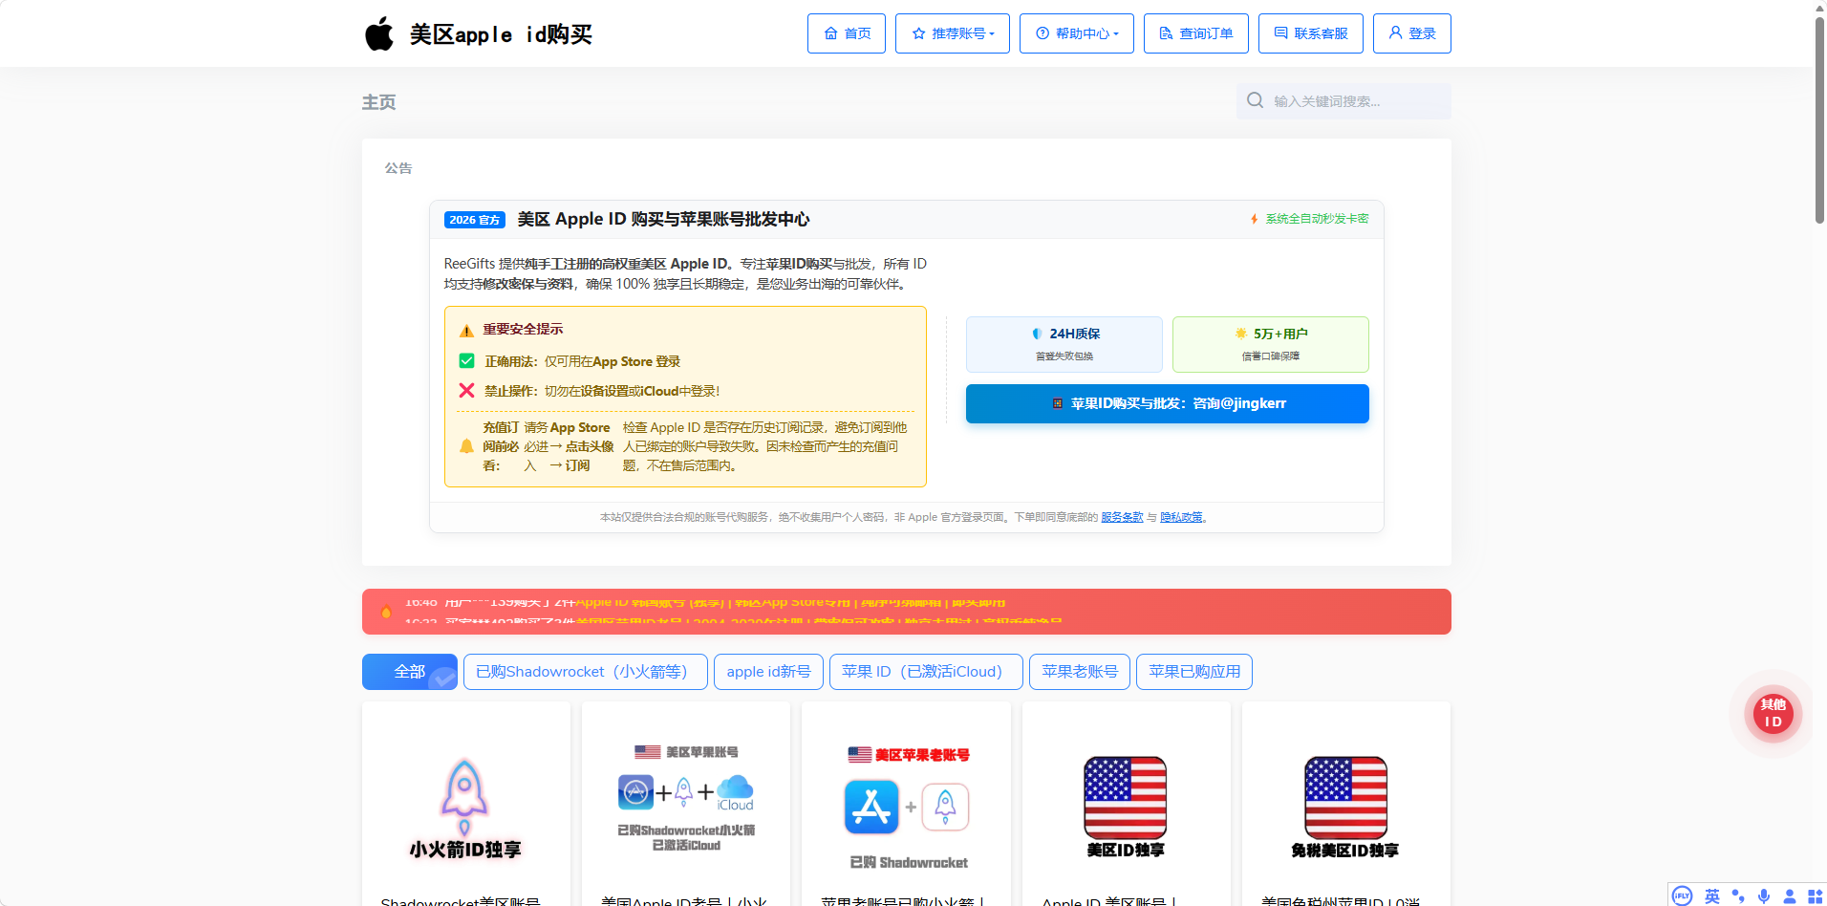Image resolution: width=1827 pixels, height=906 pixels.
Task: Click the 24H质保 guarantee card
Action: click(x=1064, y=344)
